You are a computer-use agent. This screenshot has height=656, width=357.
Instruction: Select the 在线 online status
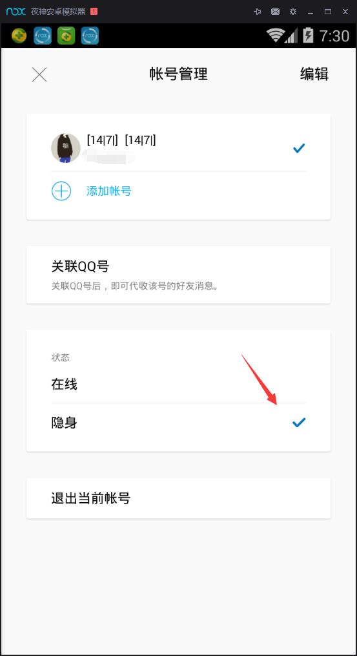pyautogui.click(x=178, y=384)
